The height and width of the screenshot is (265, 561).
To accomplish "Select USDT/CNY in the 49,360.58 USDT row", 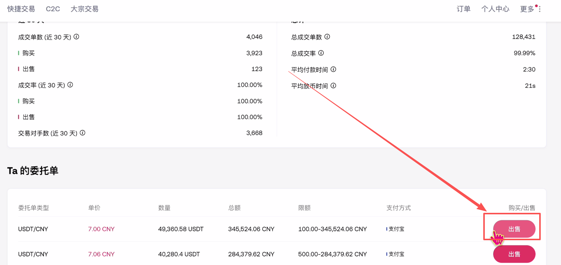I will pos(33,229).
